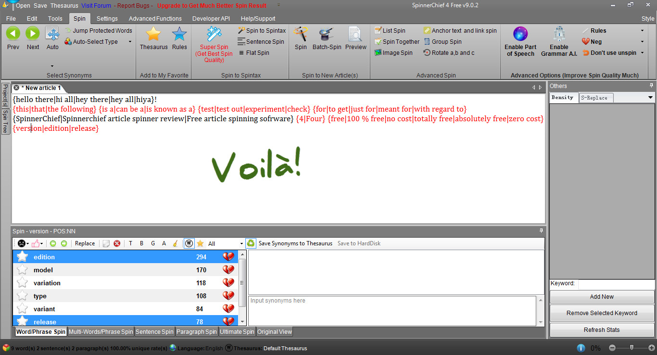Click the Refresh Stats button
The height and width of the screenshot is (355, 657).
602,330
